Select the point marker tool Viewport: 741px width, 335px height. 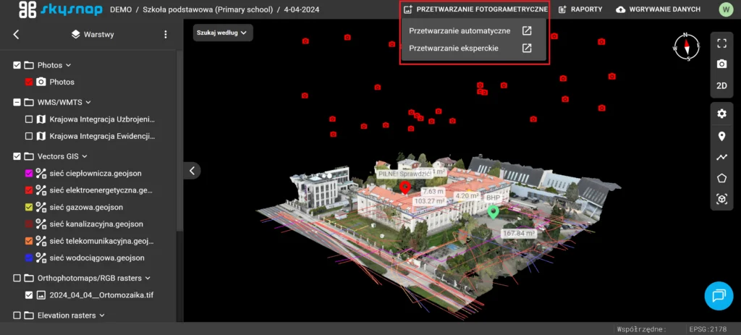tap(721, 136)
